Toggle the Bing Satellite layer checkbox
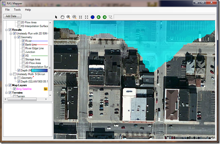Image resolution: width=220 pixels, height=144 pixels. (x=14, y=89)
